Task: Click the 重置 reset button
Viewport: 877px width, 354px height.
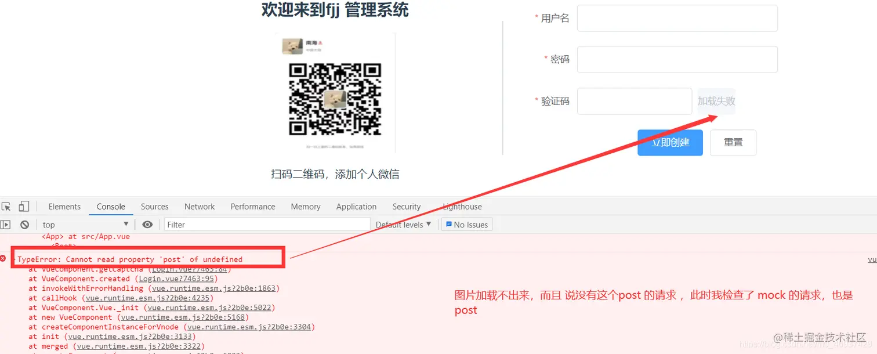Action: 733,142
